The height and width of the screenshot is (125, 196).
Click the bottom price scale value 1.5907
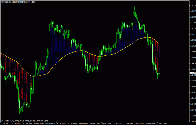tap(193, 121)
